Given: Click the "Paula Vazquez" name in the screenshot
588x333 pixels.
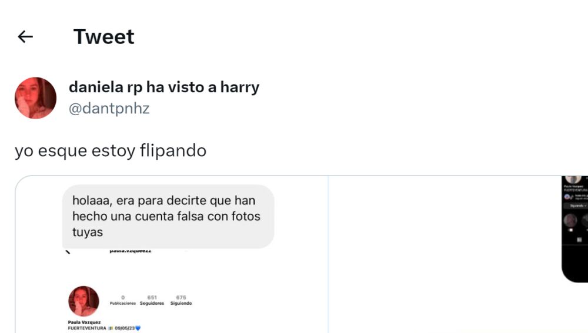Looking at the screenshot, I should click(85, 322).
